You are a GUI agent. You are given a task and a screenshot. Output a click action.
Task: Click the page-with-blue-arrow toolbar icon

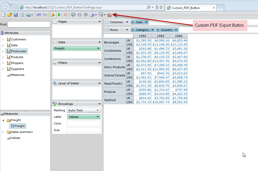pyautogui.click(x=92, y=15)
